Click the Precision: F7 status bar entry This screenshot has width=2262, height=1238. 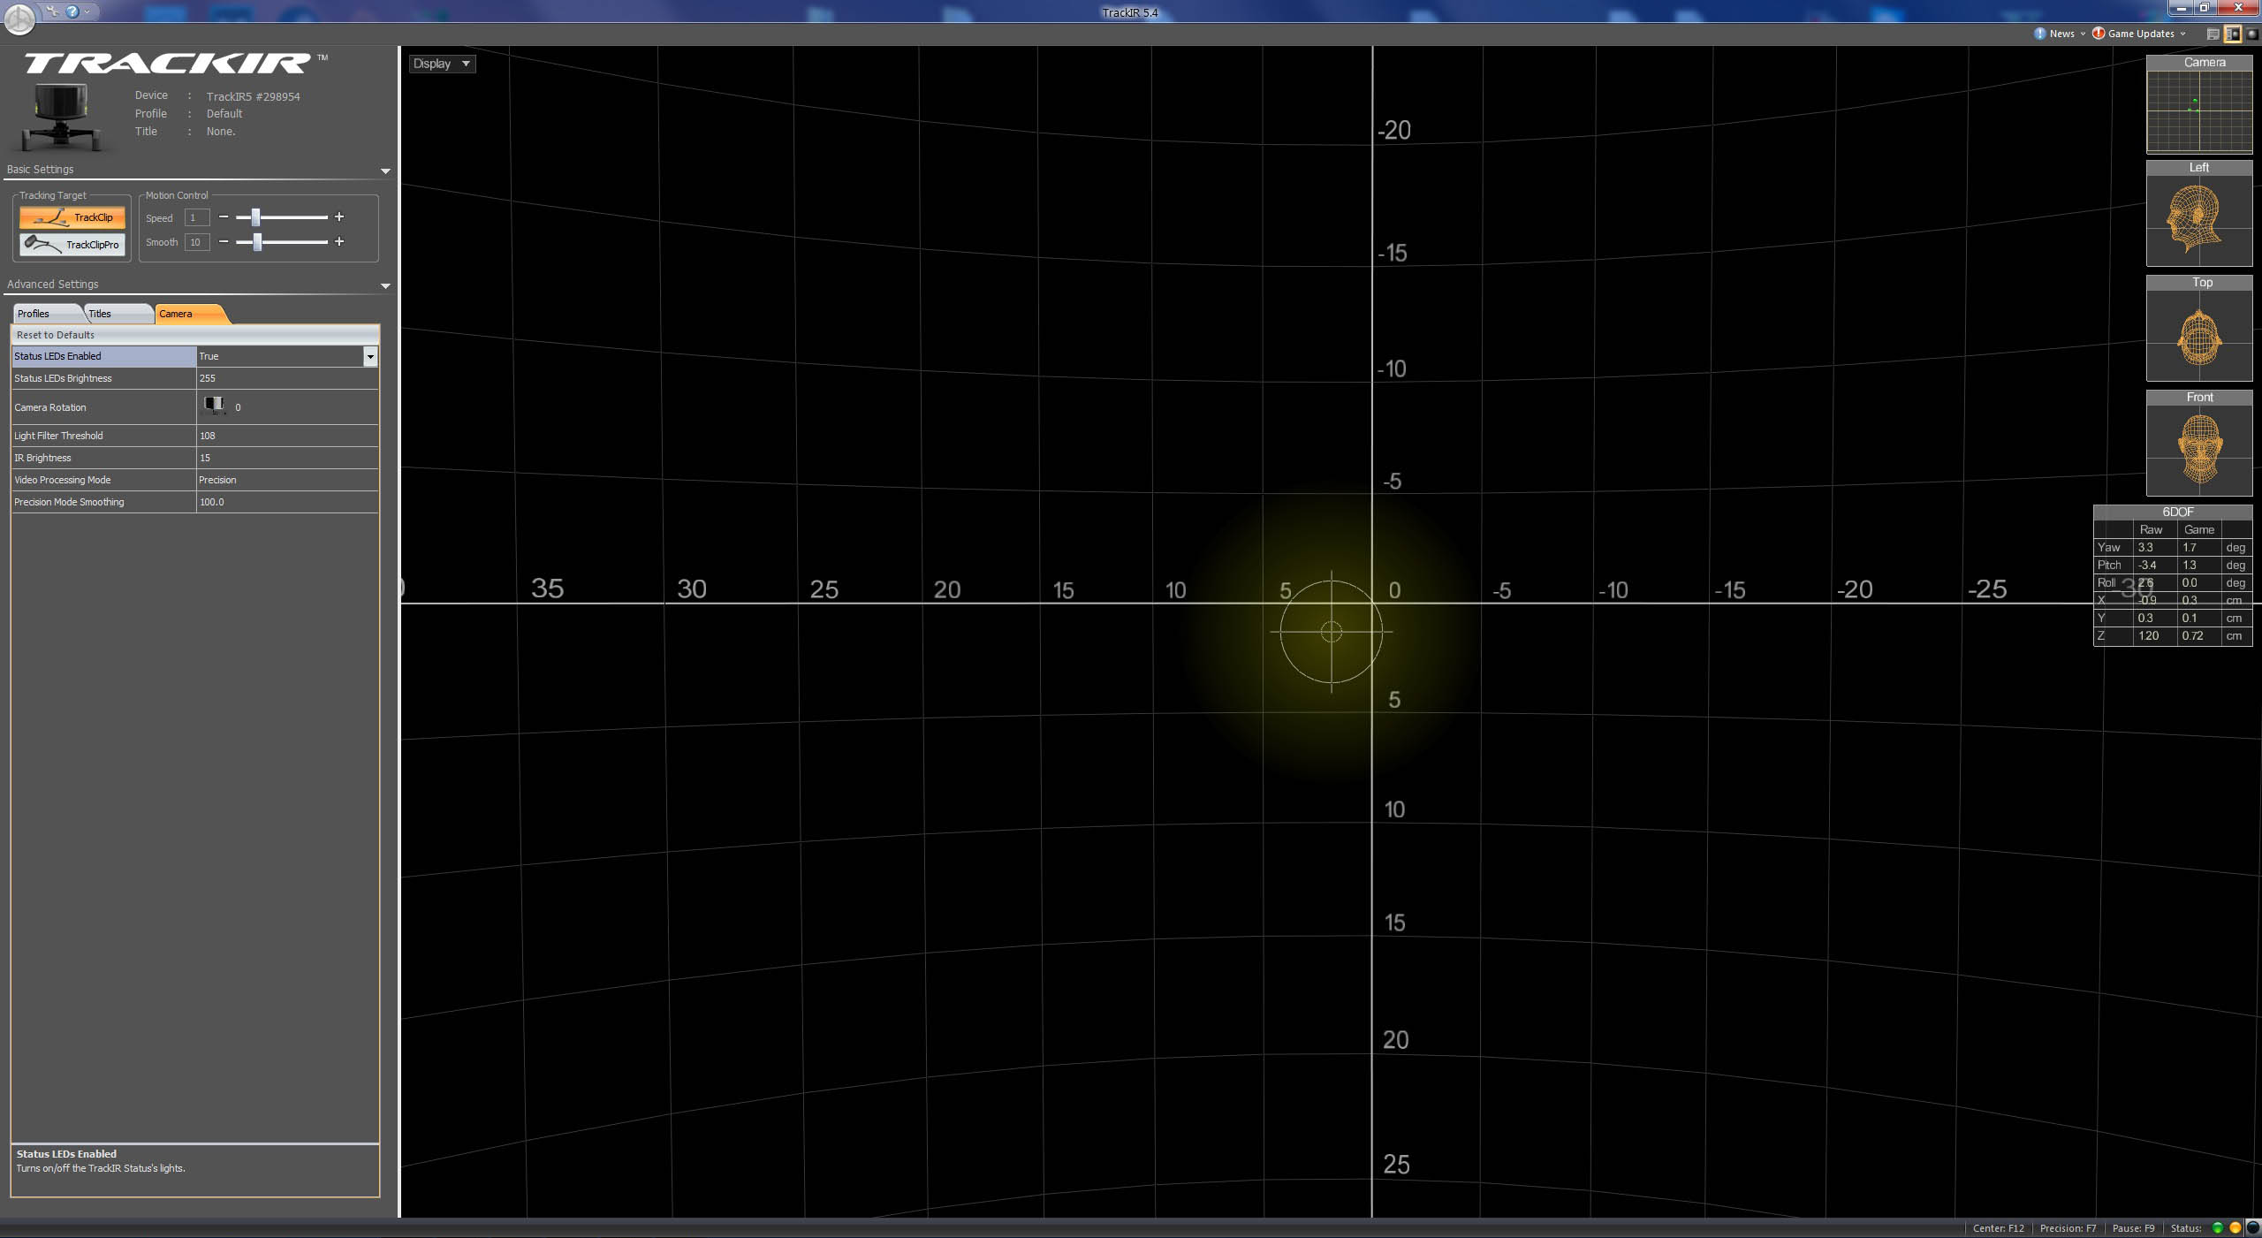(x=2068, y=1228)
